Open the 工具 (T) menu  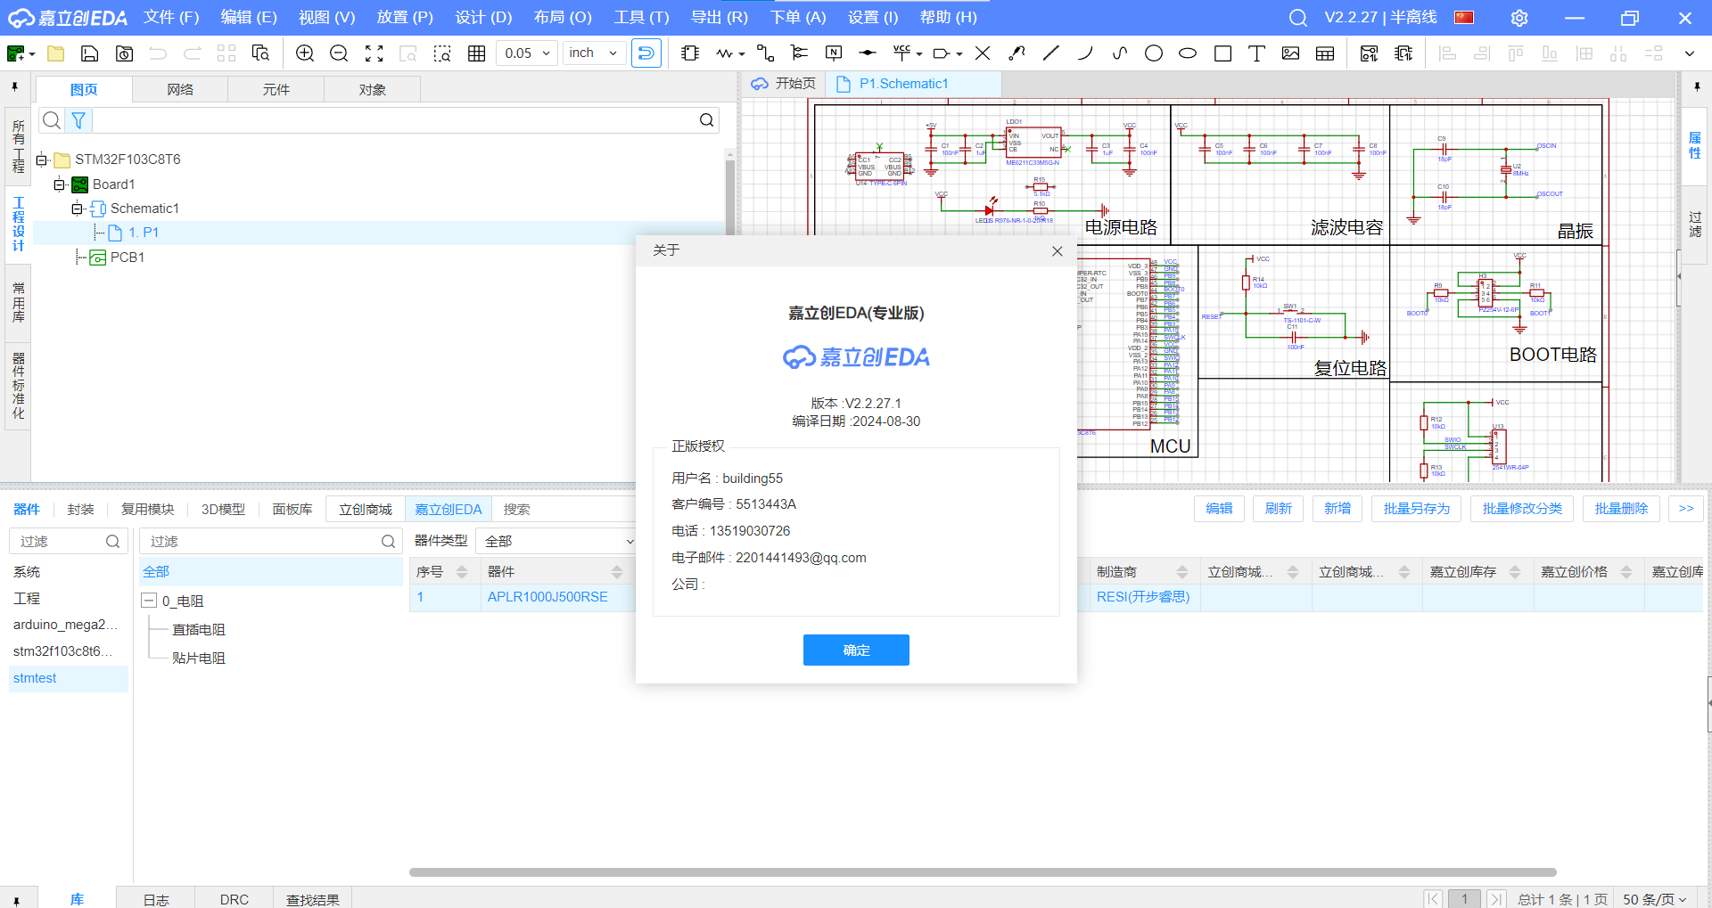641,18
